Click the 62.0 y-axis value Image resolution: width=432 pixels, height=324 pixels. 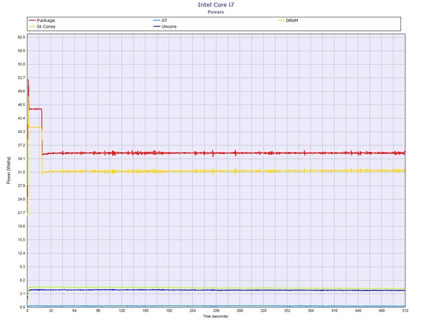[21, 37]
